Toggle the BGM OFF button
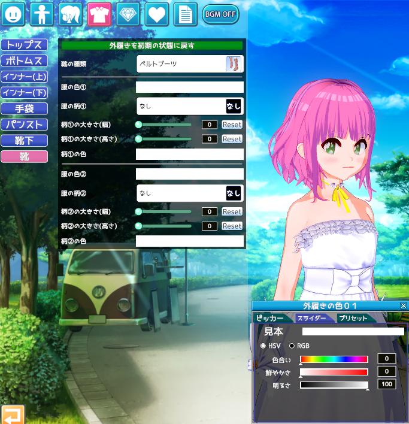Viewport: 409px width, 424px height. (220, 14)
